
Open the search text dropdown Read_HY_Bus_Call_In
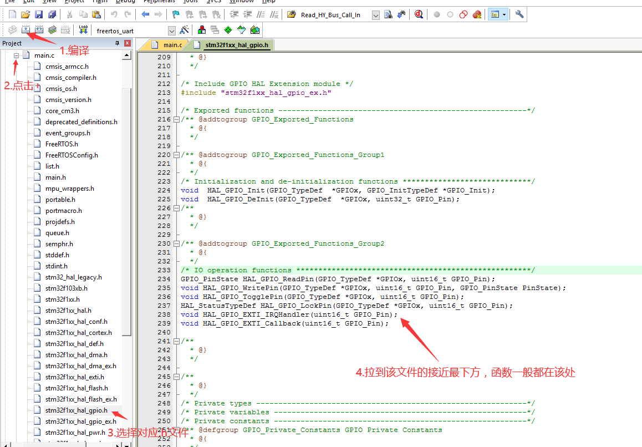coord(375,15)
